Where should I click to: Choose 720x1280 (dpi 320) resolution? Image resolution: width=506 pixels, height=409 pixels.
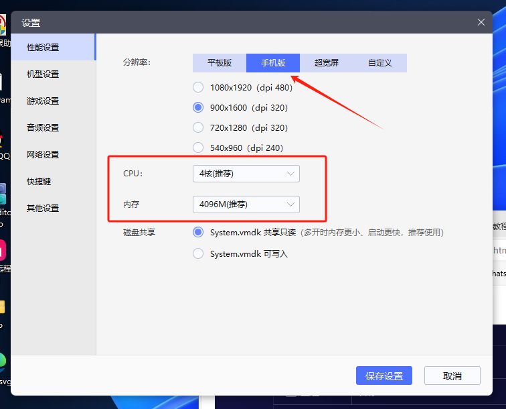click(x=198, y=127)
